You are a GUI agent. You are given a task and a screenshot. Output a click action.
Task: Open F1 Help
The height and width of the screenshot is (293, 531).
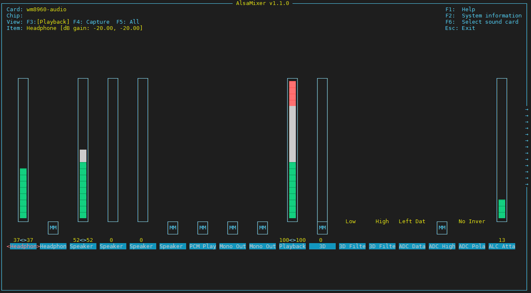point(460,10)
